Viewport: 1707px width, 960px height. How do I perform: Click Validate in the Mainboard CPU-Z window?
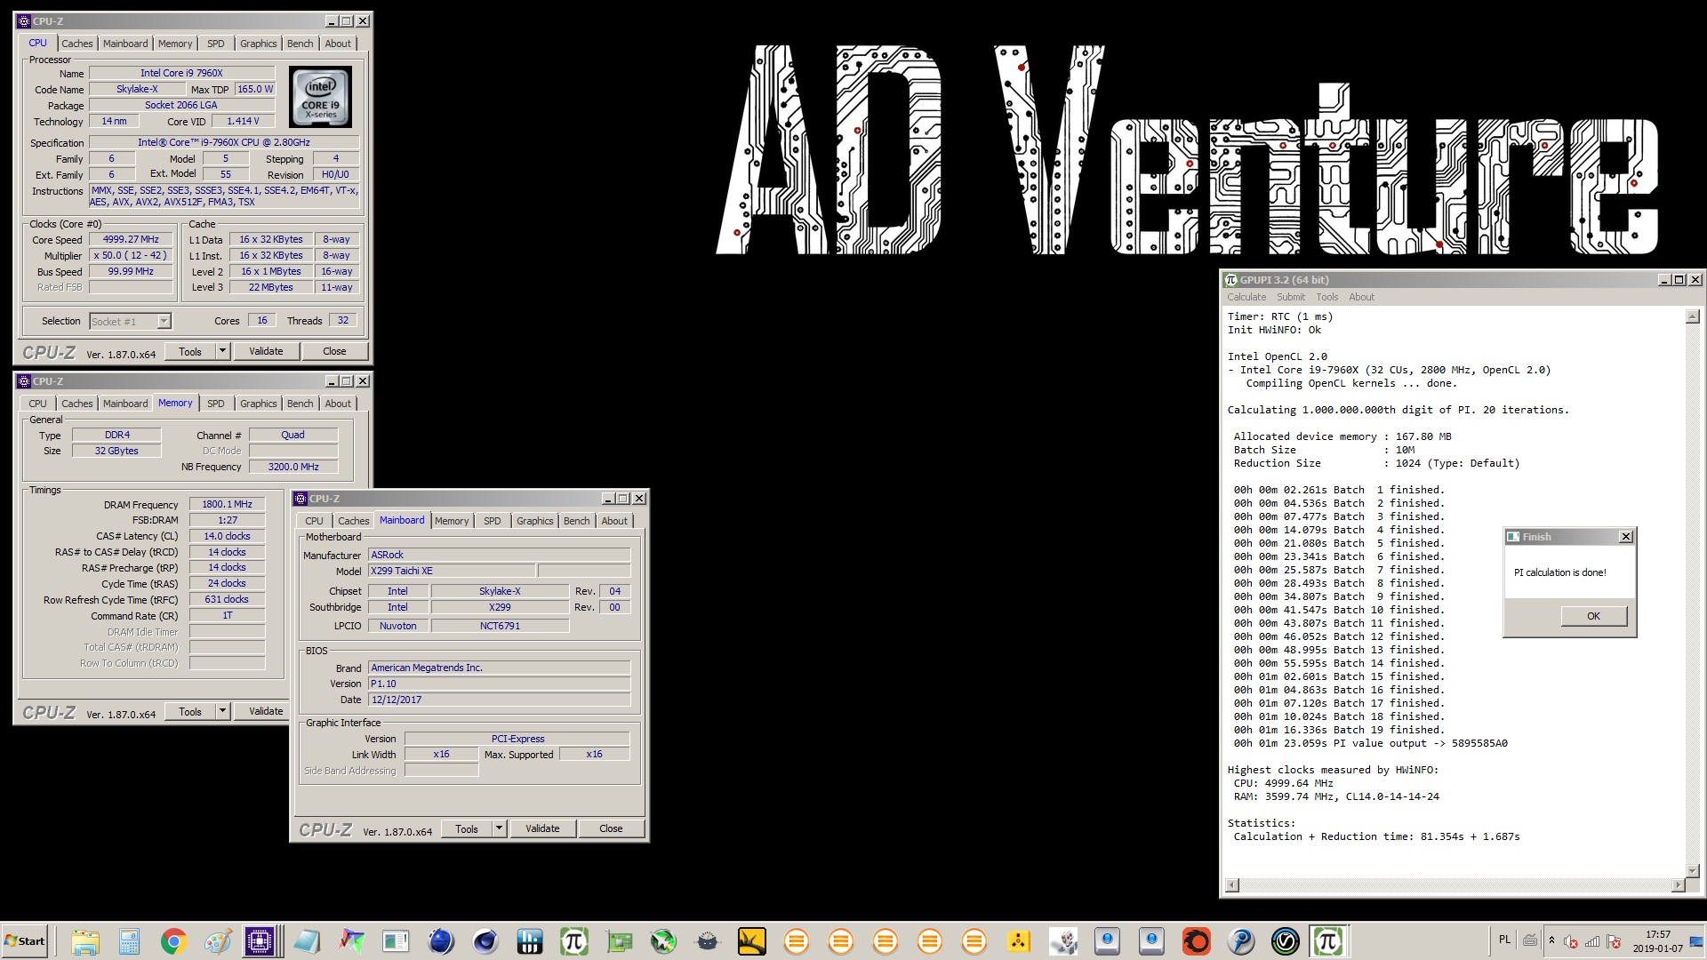[542, 828]
